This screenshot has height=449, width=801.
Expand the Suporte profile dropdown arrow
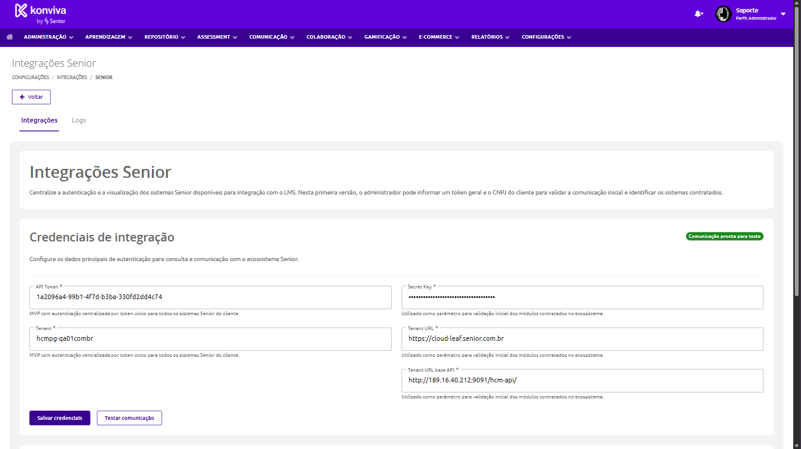click(783, 14)
